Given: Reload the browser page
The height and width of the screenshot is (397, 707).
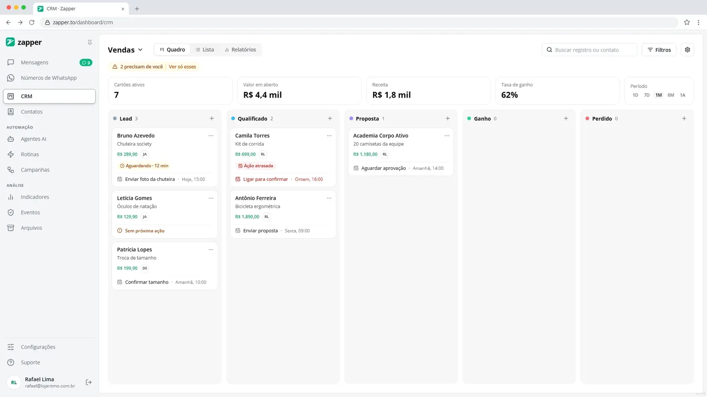Looking at the screenshot, I should click(x=32, y=22).
